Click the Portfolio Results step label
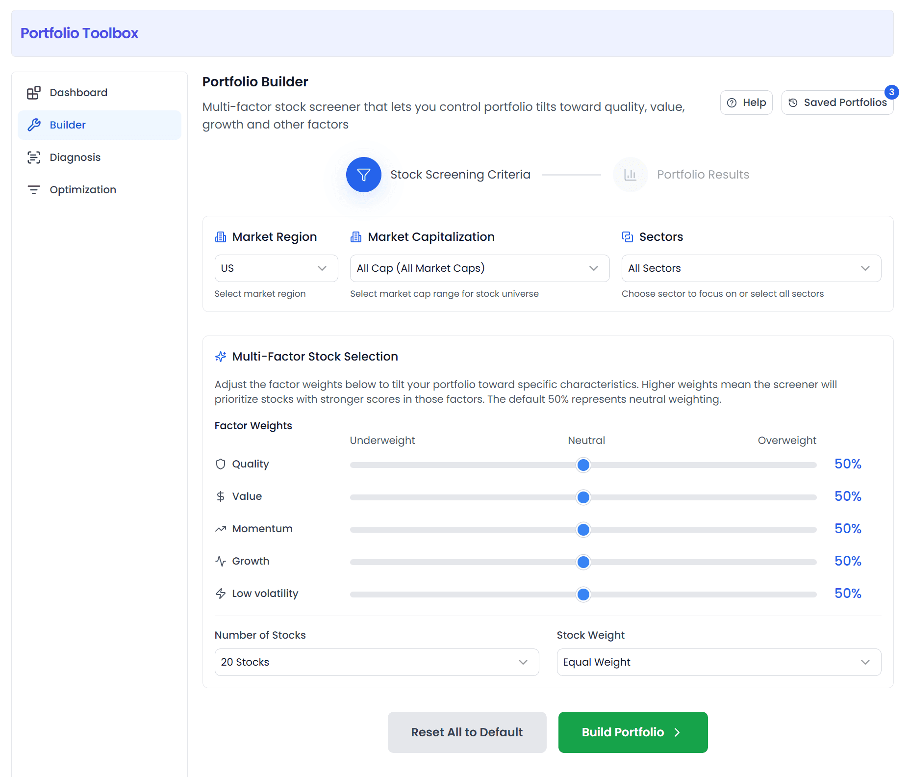909x777 pixels. [x=703, y=175]
